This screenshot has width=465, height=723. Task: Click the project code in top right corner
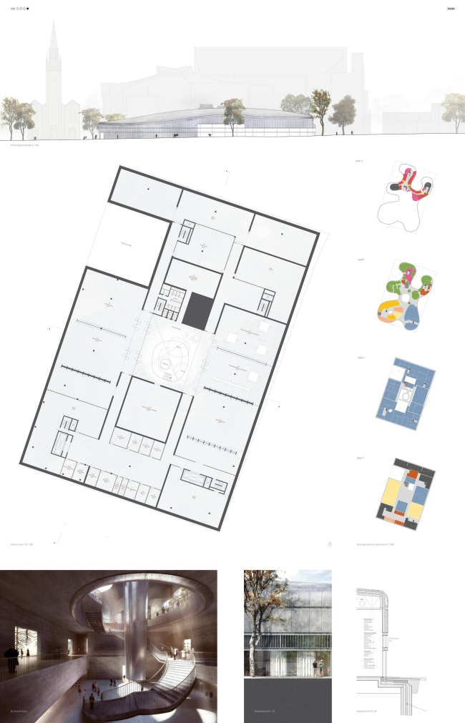[451, 9]
